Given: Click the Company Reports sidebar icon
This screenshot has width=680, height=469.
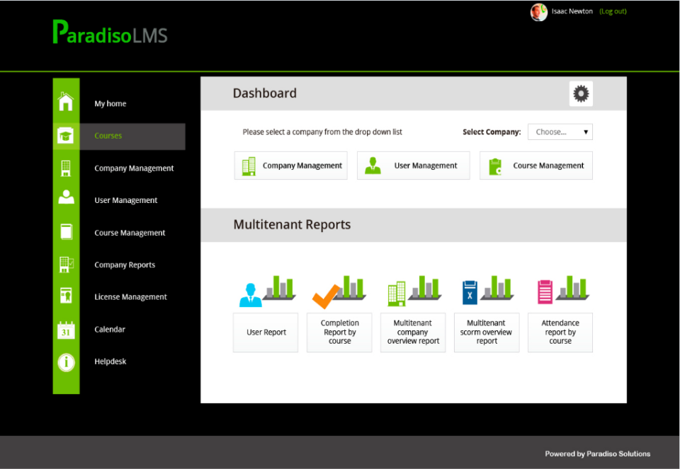Looking at the screenshot, I should [x=66, y=264].
